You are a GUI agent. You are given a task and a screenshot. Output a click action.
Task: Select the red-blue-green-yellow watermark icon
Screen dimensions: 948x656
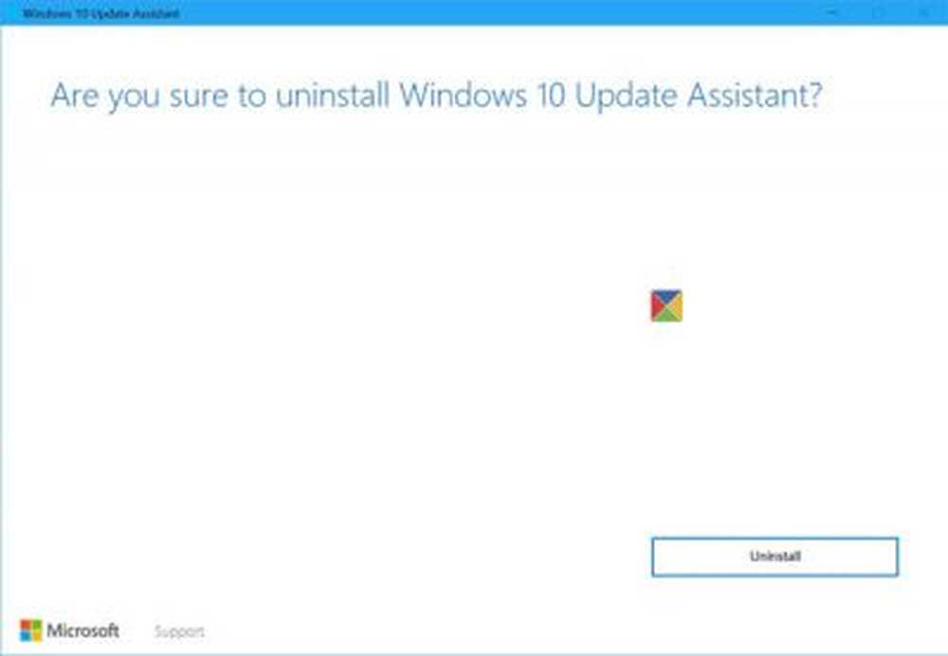pyautogui.click(x=666, y=305)
